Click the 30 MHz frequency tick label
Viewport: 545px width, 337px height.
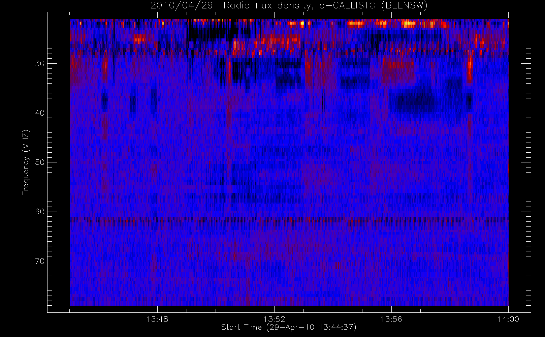40,63
